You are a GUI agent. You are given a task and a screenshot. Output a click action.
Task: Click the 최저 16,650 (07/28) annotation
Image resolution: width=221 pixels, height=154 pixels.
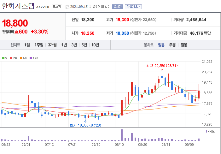click(x=85, y=125)
